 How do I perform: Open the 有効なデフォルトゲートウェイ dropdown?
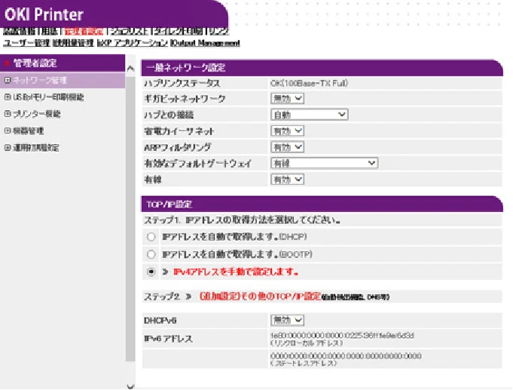click(x=324, y=163)
